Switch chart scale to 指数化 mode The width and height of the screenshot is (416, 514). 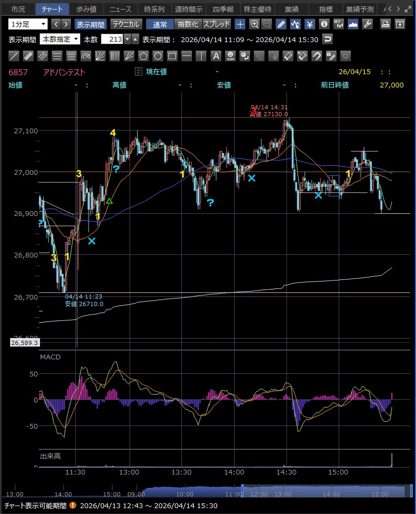(x=188, y=24)
